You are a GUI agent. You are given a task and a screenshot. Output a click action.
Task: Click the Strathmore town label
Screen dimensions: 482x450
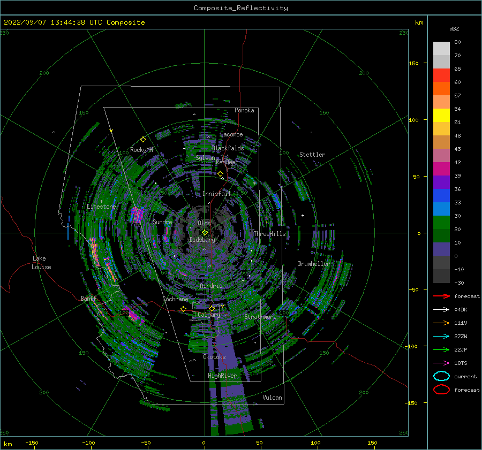point(260,317)
